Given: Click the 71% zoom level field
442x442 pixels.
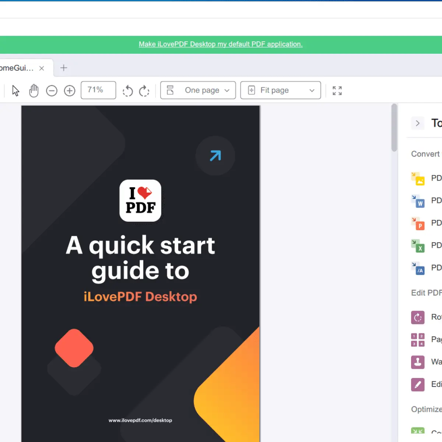Looking at the screenshot, I should (98, 90).
